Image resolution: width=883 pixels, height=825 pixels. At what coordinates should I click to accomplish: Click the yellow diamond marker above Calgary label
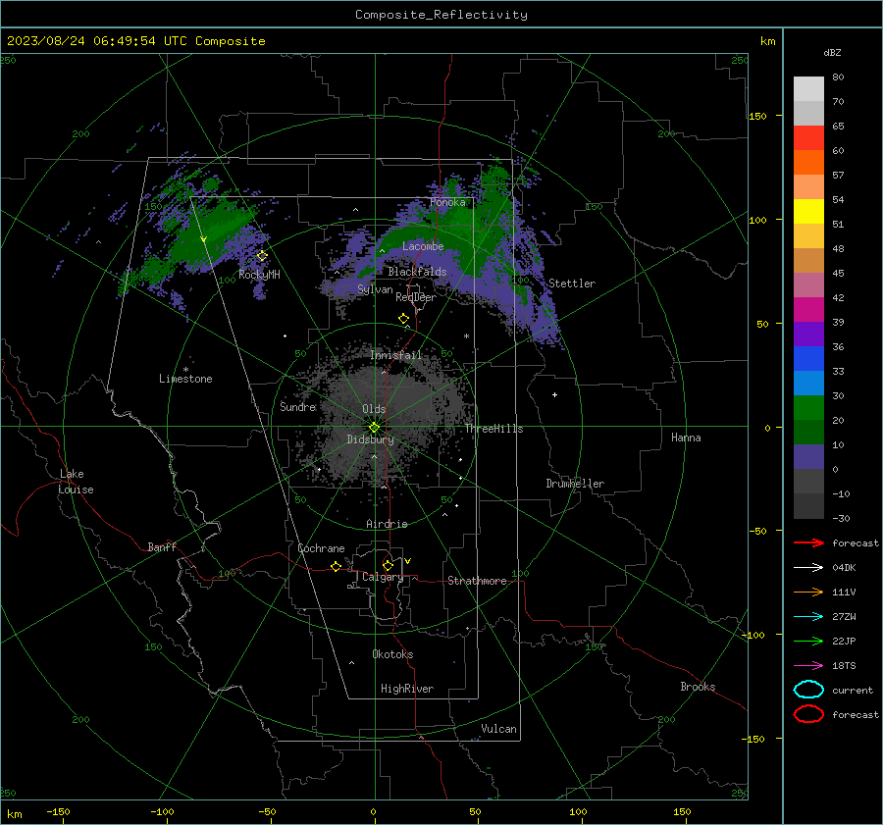tap(388, 565)
